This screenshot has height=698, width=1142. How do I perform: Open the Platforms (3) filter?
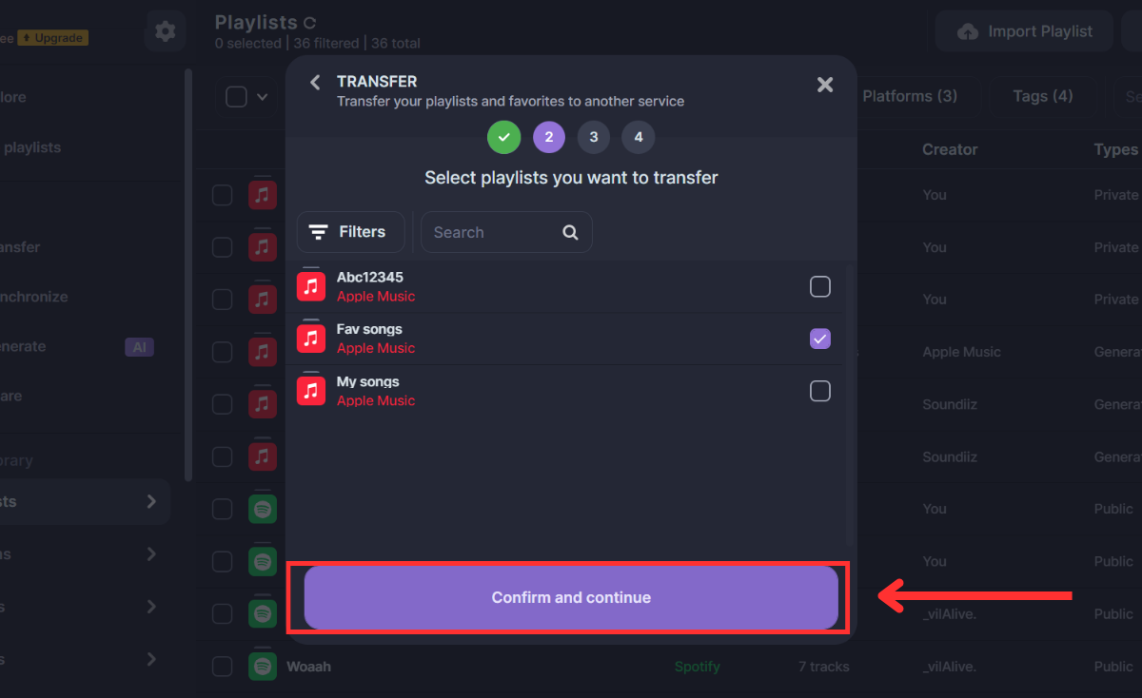coord(909,96)
